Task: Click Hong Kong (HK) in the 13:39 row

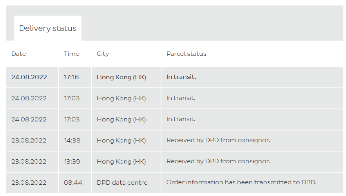Action: (121, 162)
